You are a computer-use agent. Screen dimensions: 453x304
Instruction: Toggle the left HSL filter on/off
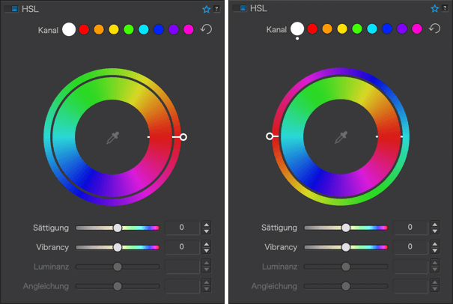(11, 9)
